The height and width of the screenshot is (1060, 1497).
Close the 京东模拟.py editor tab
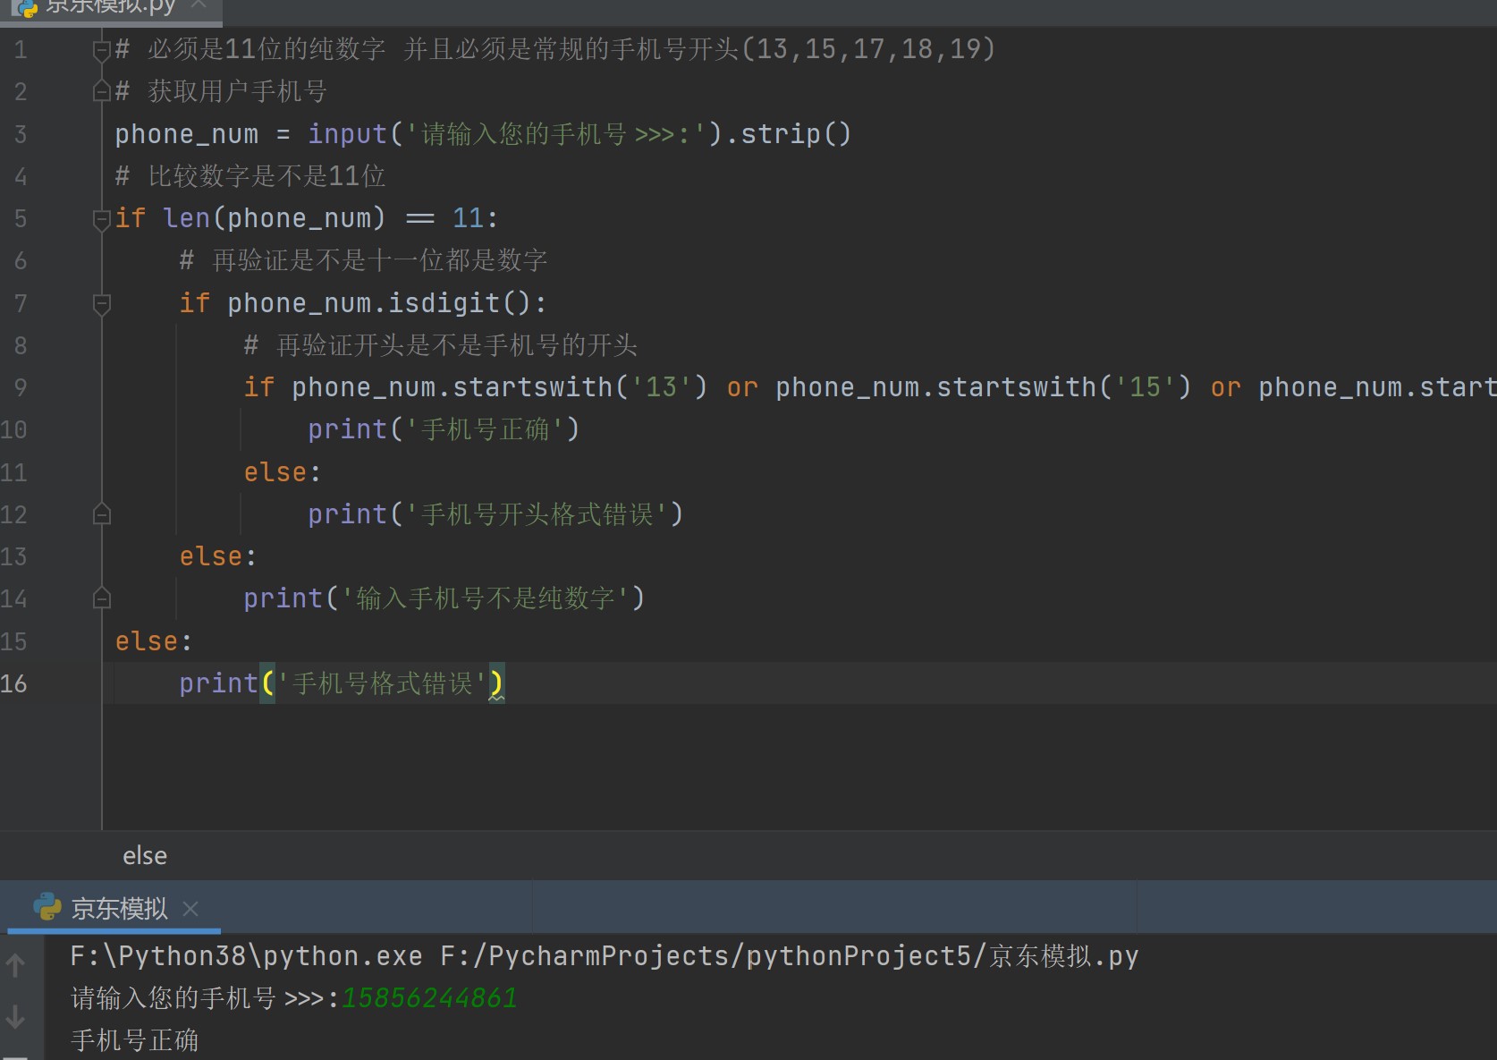coord(199,5)
